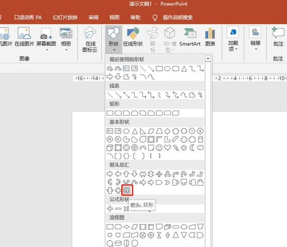Select the right triangle in 基本形状
Screen dimensions: 287x247
click(x=143, y=131)
